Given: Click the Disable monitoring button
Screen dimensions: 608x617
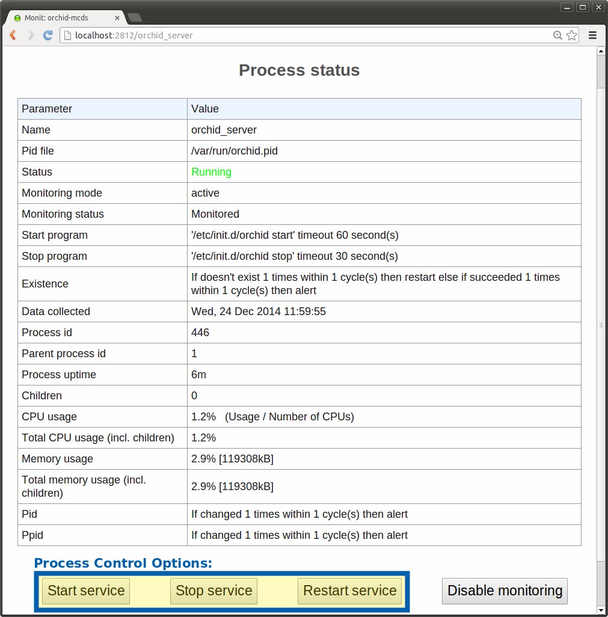Looking at the screenshot, I should point(505,591).
